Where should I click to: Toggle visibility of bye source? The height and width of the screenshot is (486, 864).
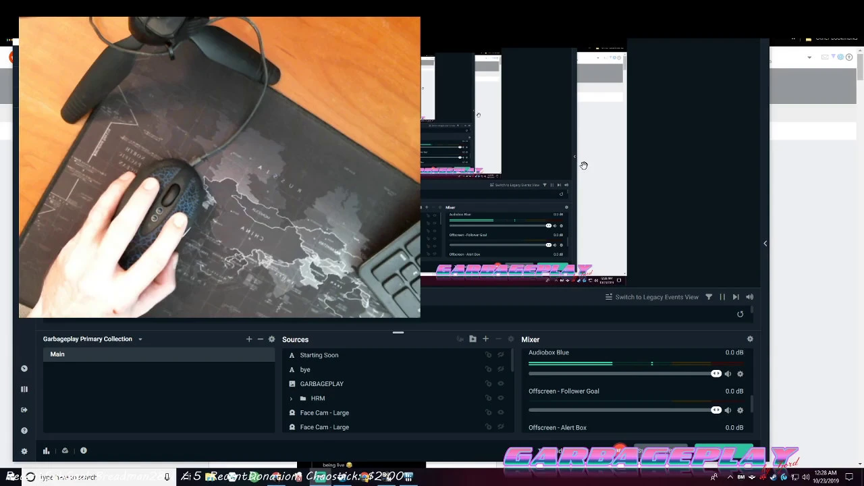[x=501, y=370]
